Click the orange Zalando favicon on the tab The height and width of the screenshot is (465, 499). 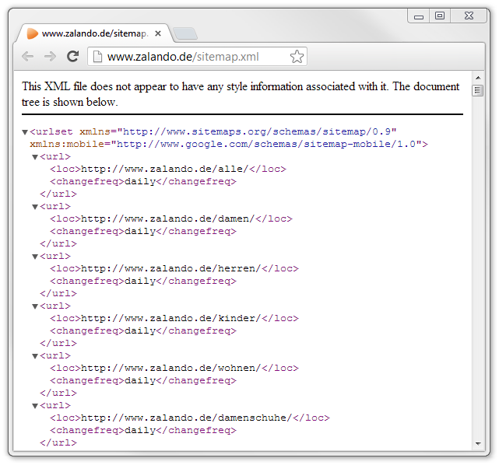32,33
